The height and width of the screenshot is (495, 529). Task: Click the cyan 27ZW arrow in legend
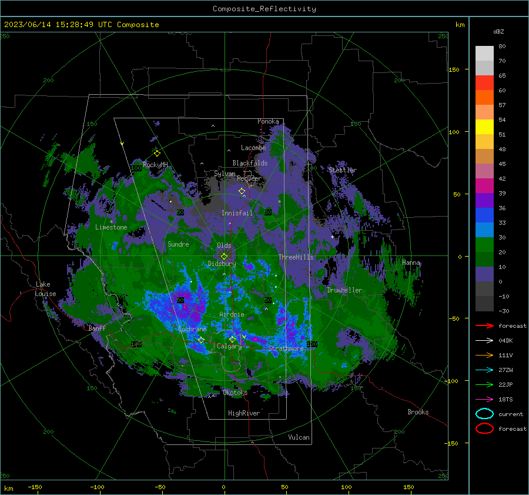click(484, 370)
